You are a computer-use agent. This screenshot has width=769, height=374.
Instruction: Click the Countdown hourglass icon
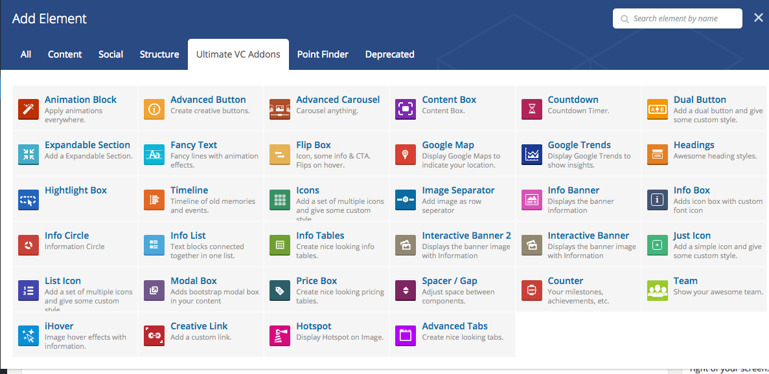(x=531, y=109)
